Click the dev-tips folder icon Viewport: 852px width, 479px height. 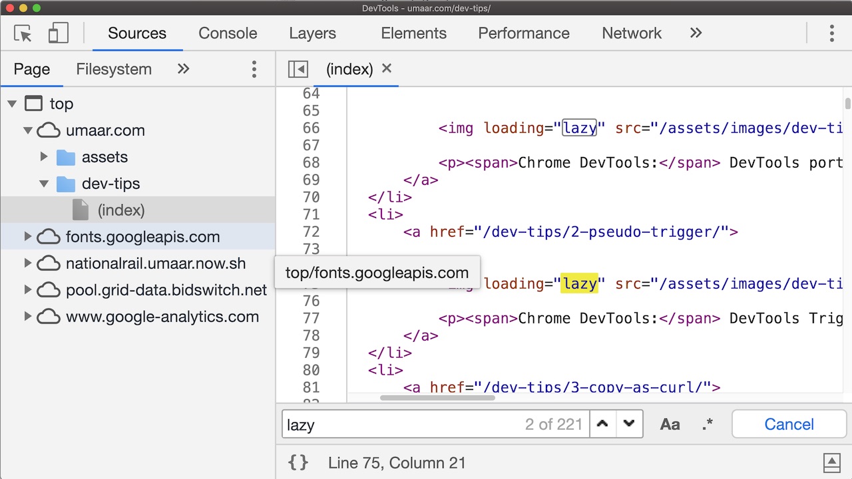pos(65,184)
